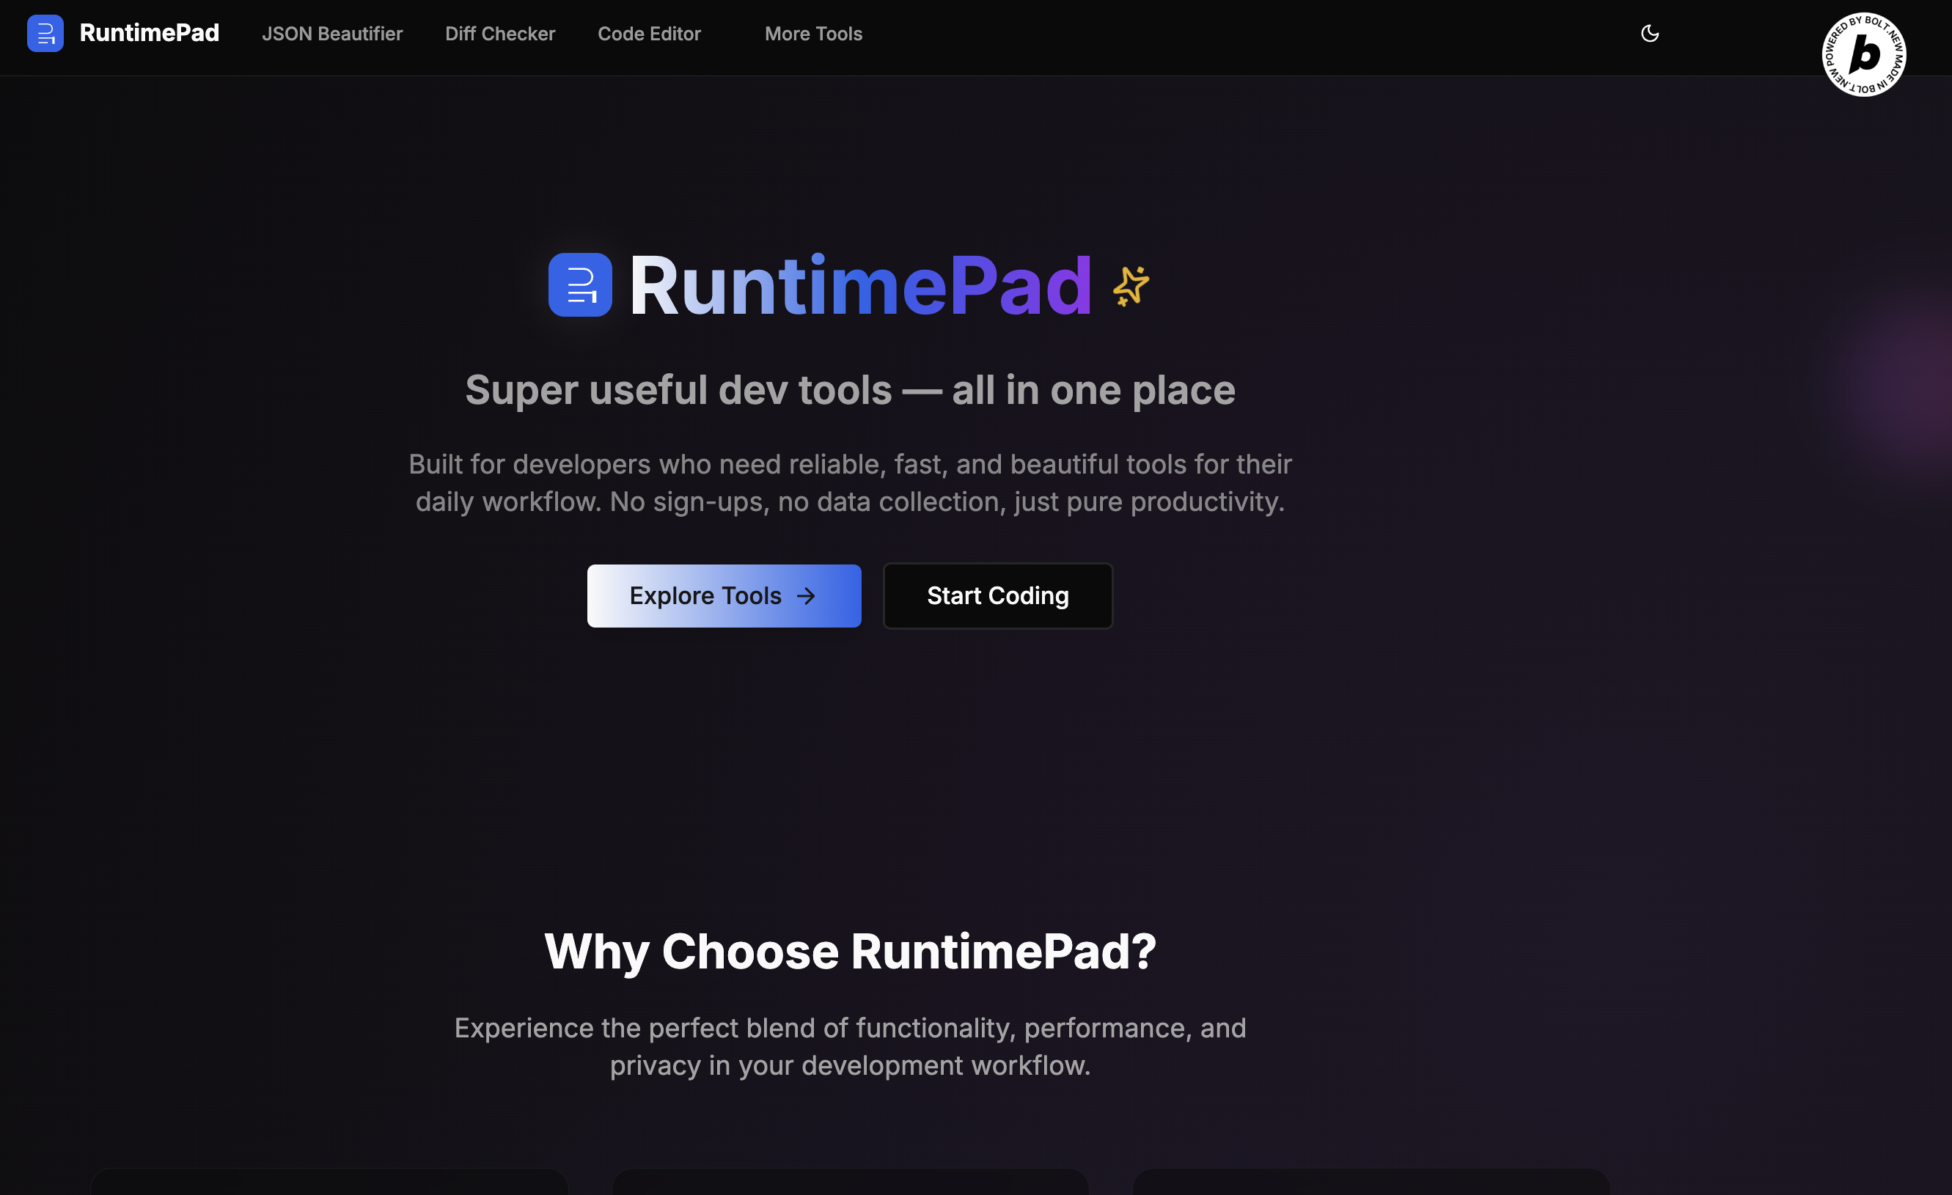Click the RuntimePad logo icon in navbar
Screen dimensions: 1952x1195
click(x=45, y=33)
